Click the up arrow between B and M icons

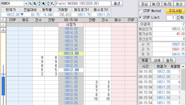39,2
